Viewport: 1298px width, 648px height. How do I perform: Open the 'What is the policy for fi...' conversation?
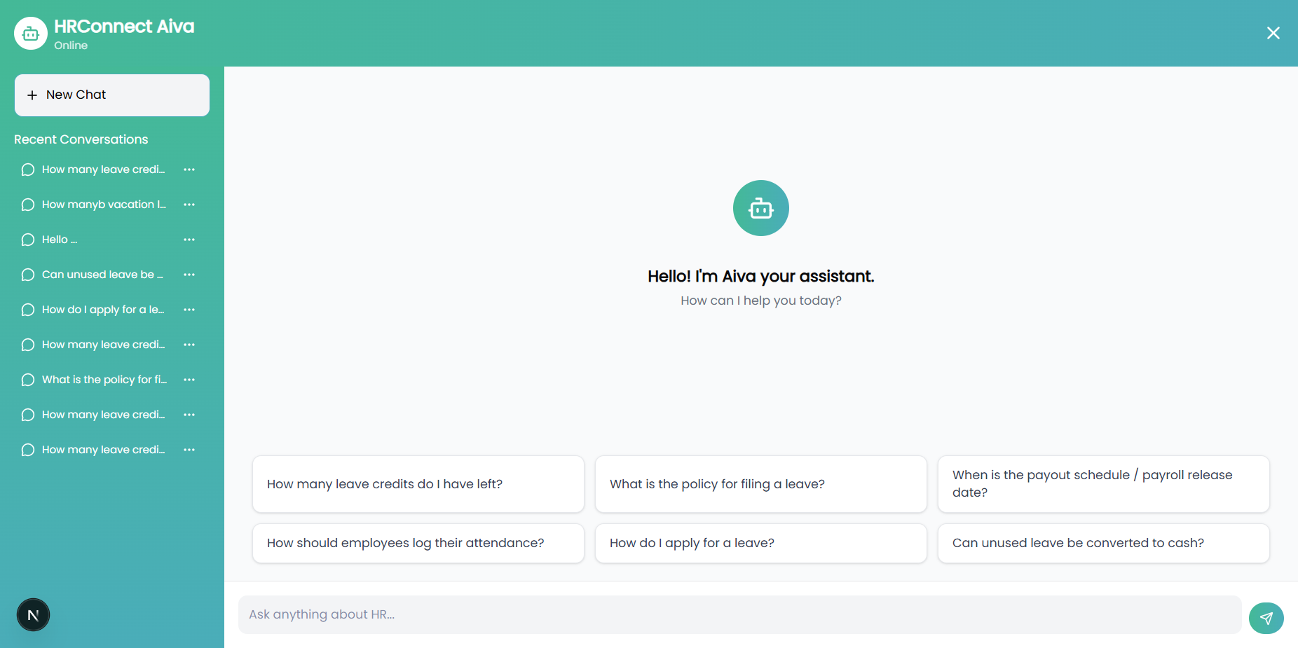(x=104, y=380)
